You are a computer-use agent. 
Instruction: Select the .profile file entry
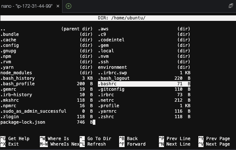[144, 106]
